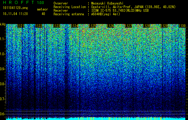Click the Ovserver field label
This screenshot has height=120, width=188.
[61, 3]
